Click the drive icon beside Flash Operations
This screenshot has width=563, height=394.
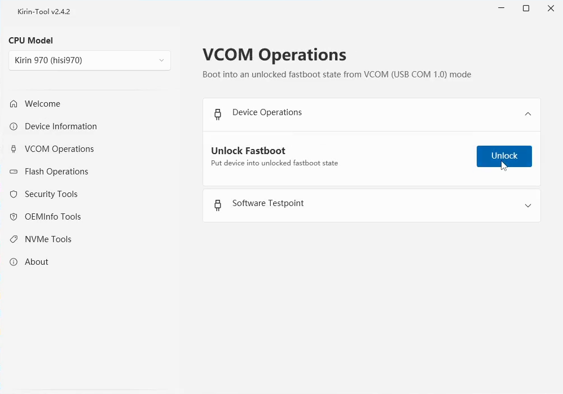[x=14, y=172]
